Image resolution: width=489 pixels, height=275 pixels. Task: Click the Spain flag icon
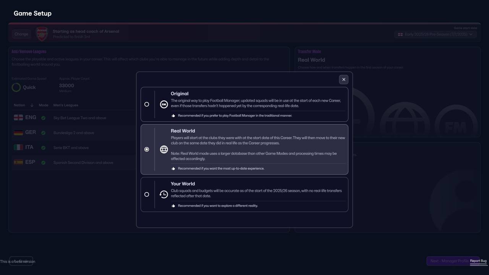[x=18, y=162]
